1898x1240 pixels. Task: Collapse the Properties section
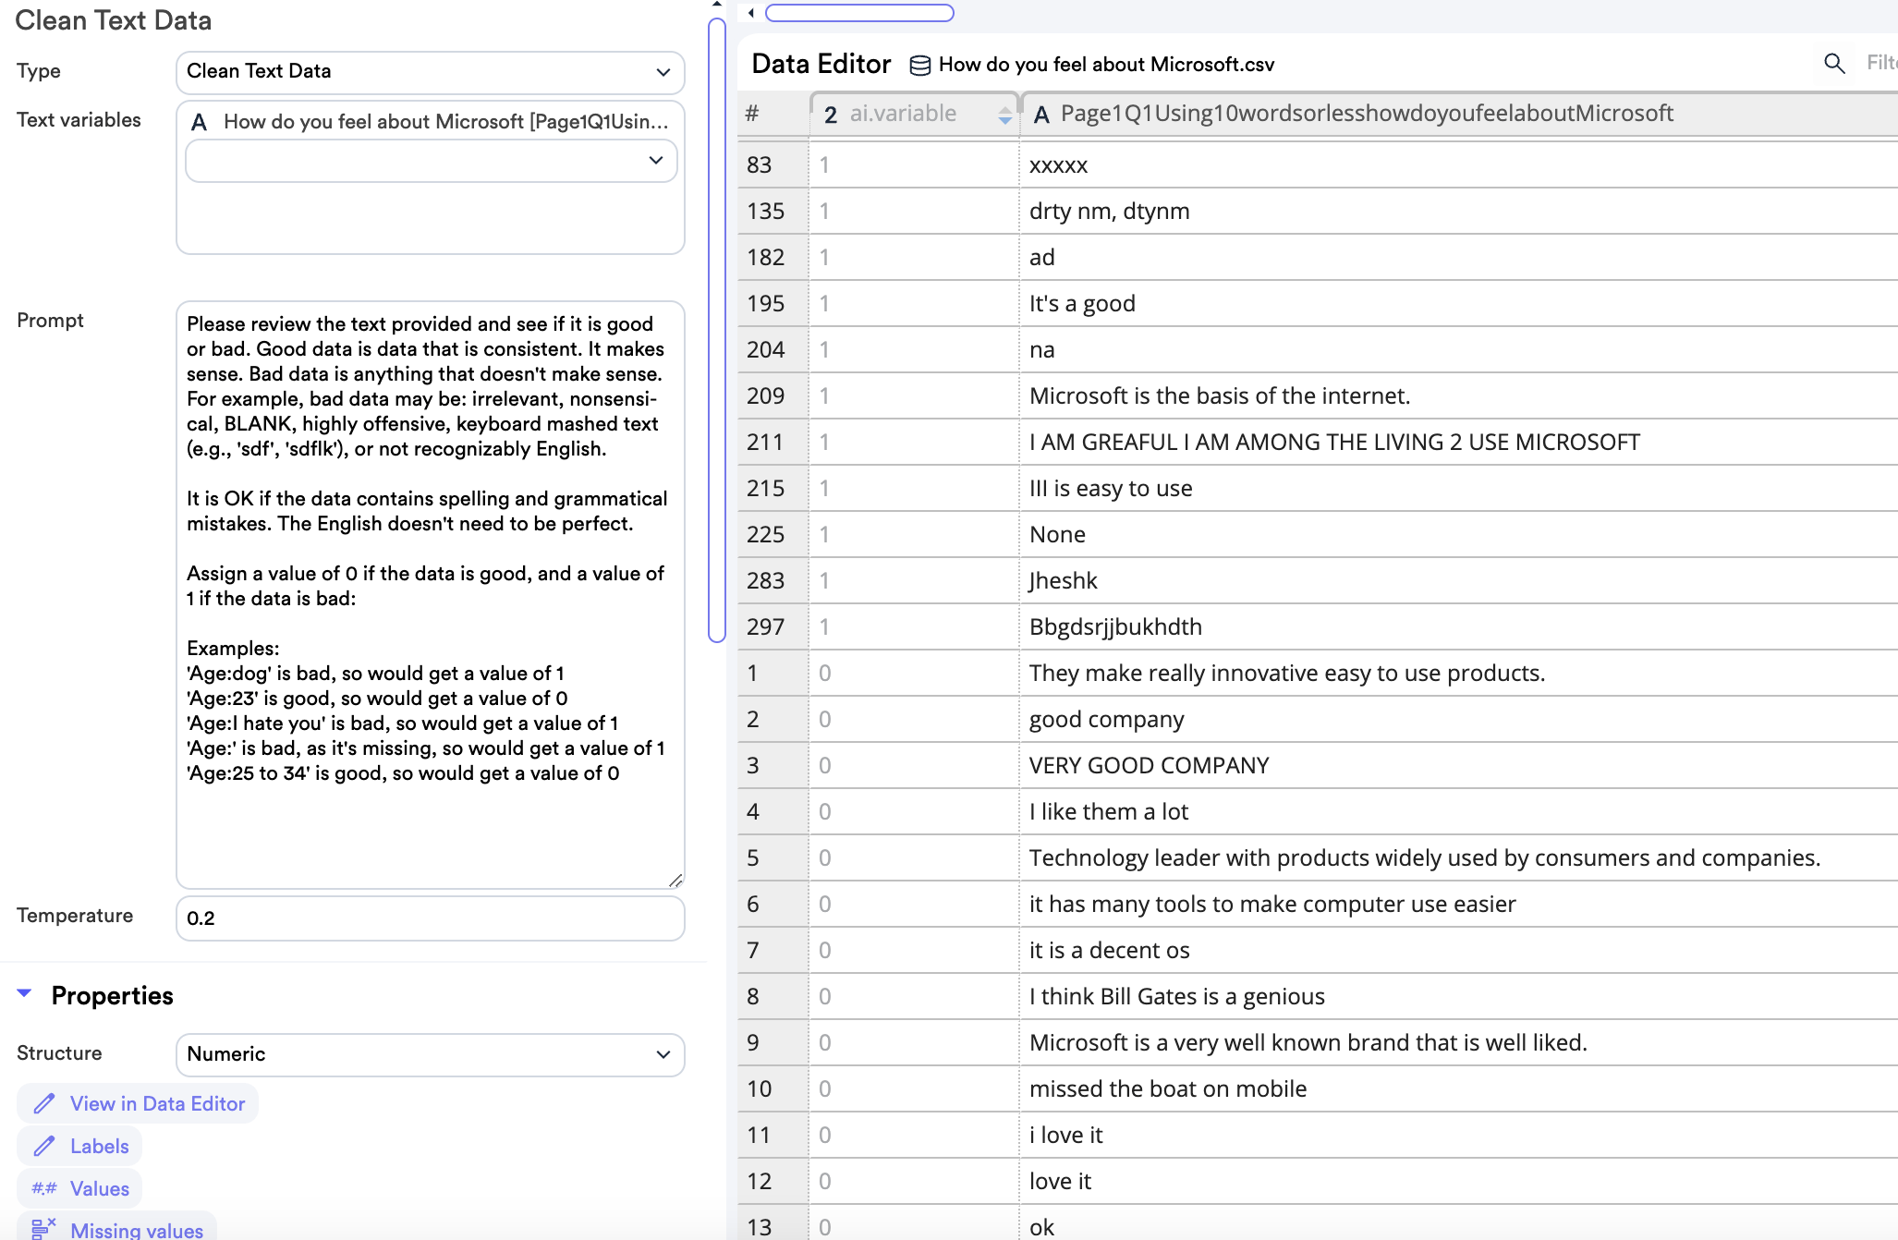25,994
